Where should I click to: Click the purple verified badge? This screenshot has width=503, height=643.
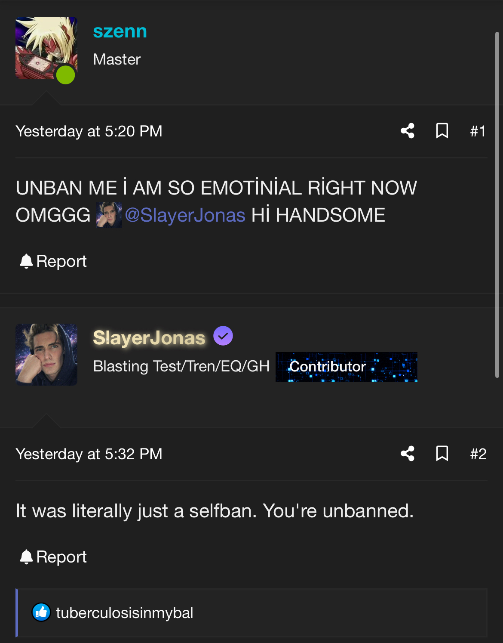point(223,336)
